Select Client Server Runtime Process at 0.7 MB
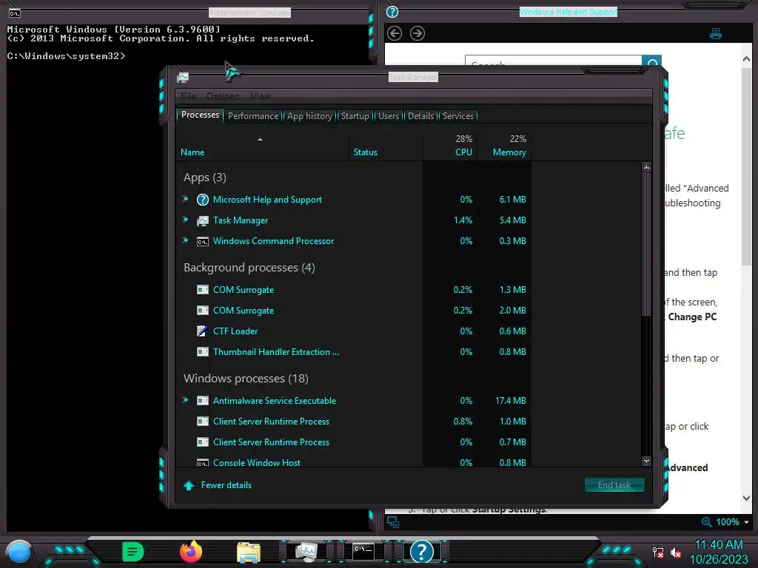Image resolution: width=758 pixels, height=568 pixels. coord(353,442)
